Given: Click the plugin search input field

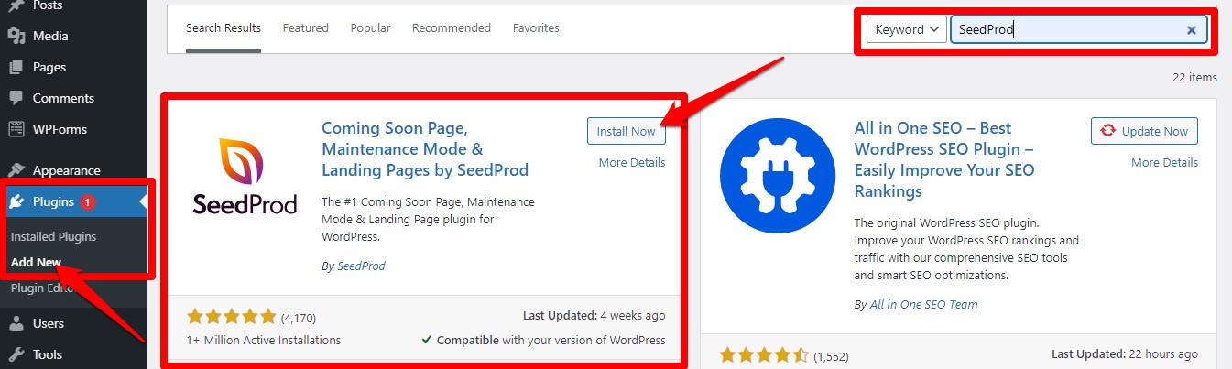Looking at the screenshot, I should [1067, 30].
